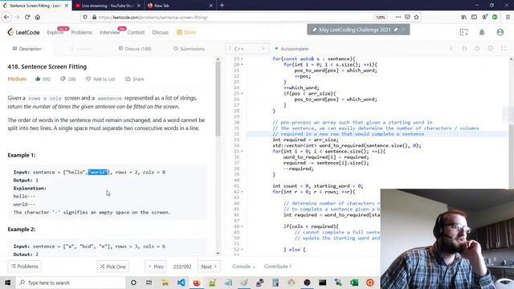The image size is (514, 289).
Task: Go to the Prev problem
Action: (156, 267)
